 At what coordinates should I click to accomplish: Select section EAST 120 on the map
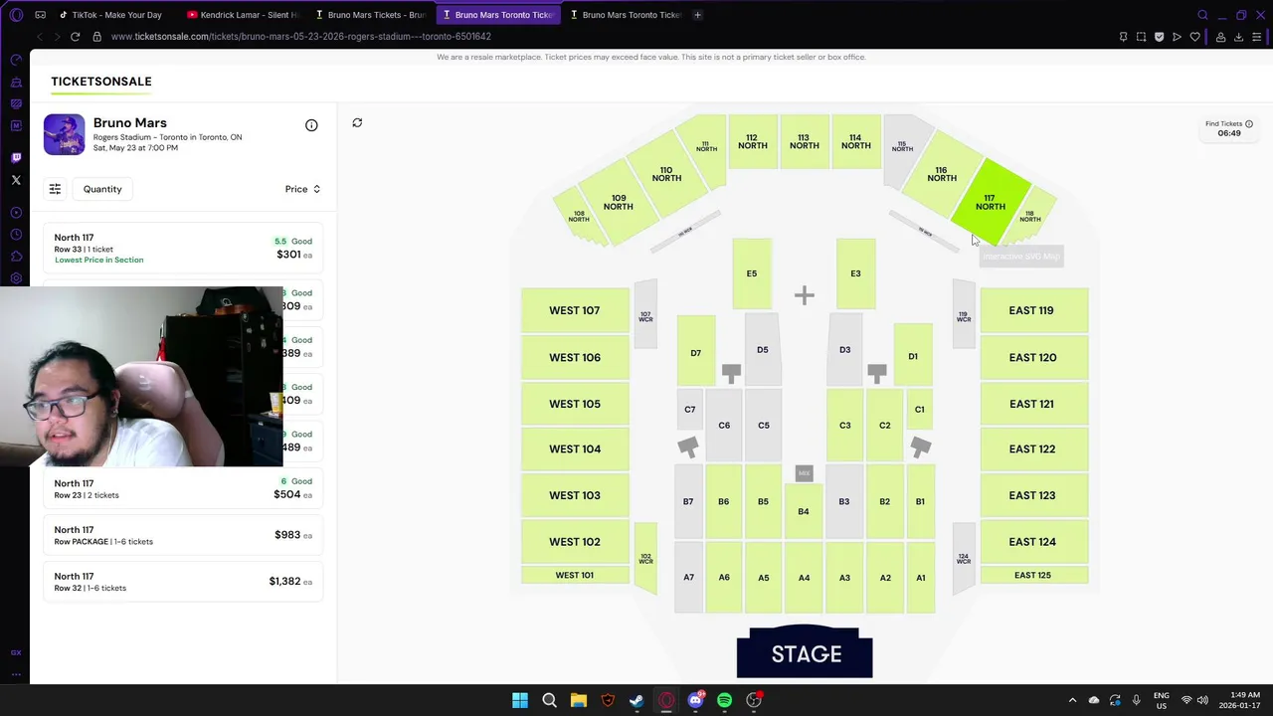click(1032, 357)
